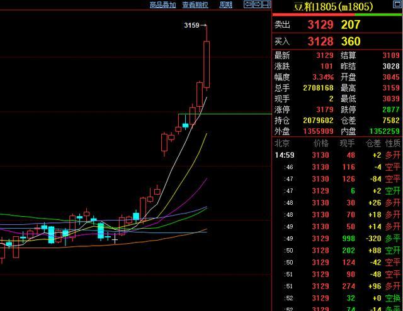This screenshot has width=403, height=311.
Task: Toggle the side panel layout icon
Action: pos(267,4)
